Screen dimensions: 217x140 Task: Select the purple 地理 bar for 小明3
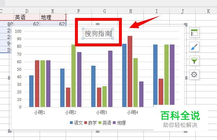click(110, 79)
